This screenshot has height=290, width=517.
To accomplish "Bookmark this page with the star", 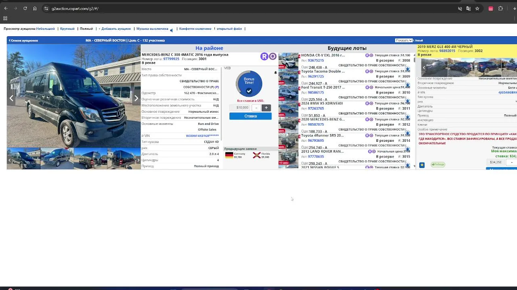I will 477,8.
